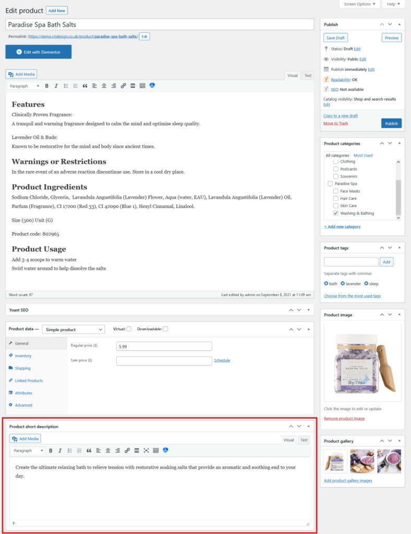The height and width of the screenshot is (534, 411).
Task: Click the Regular price input field
Action: (x=164, y=346)
